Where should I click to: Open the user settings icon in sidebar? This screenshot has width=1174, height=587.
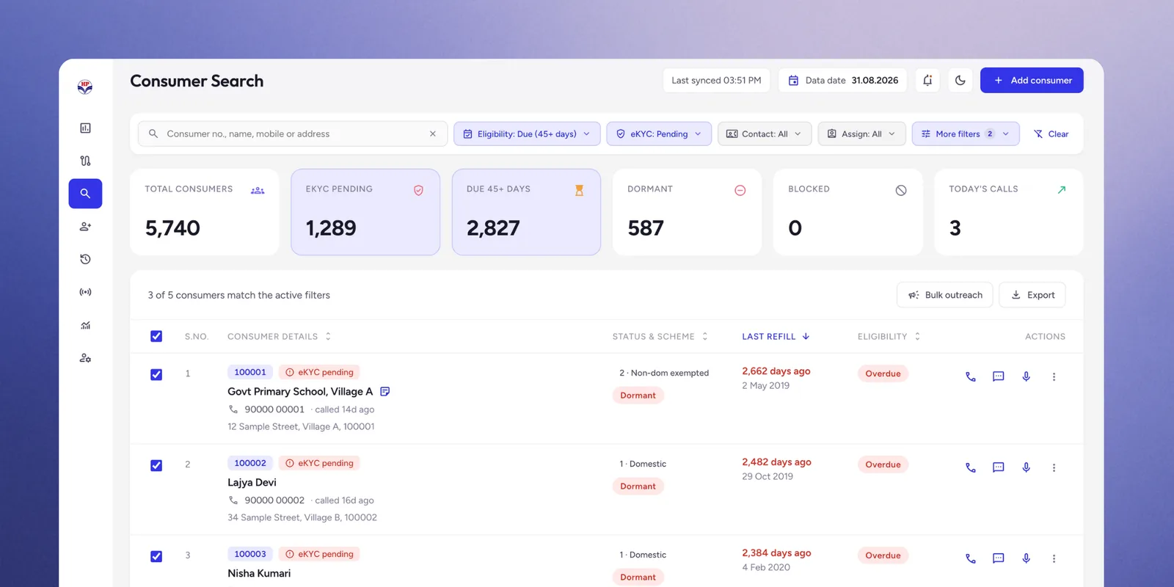[85, 358]
